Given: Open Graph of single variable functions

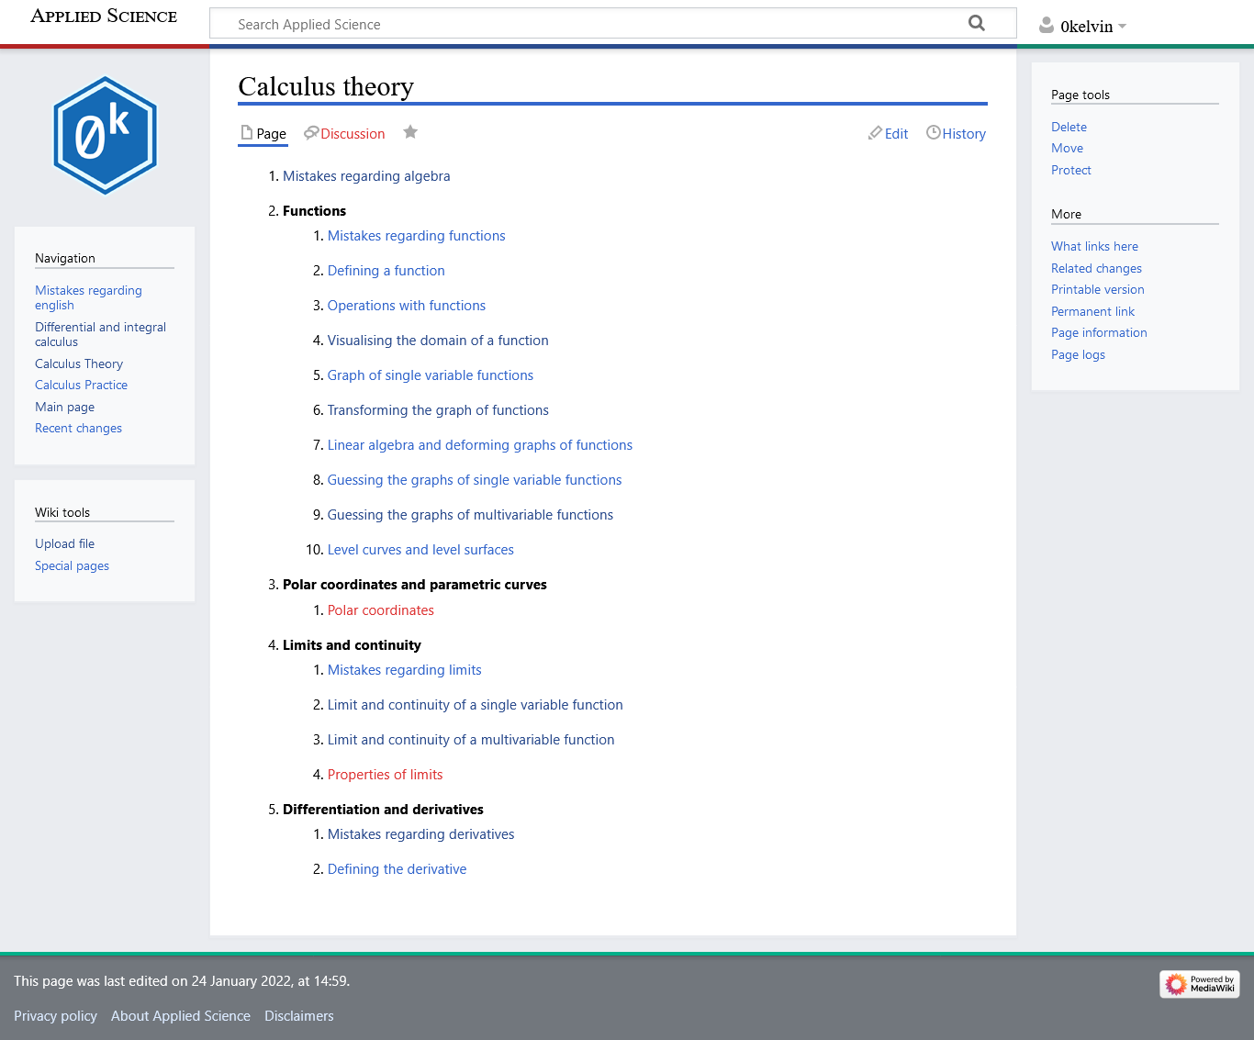Looking at the screenshot, I should (430, 375).
